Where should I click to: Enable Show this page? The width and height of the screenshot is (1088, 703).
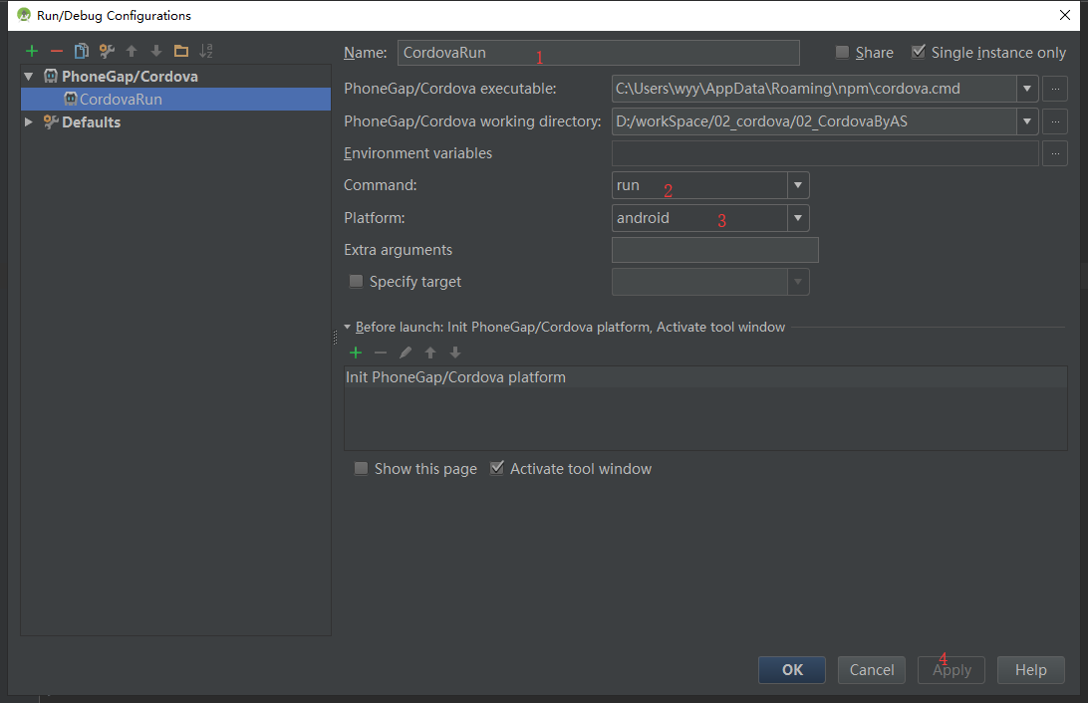tap(361, 469)
